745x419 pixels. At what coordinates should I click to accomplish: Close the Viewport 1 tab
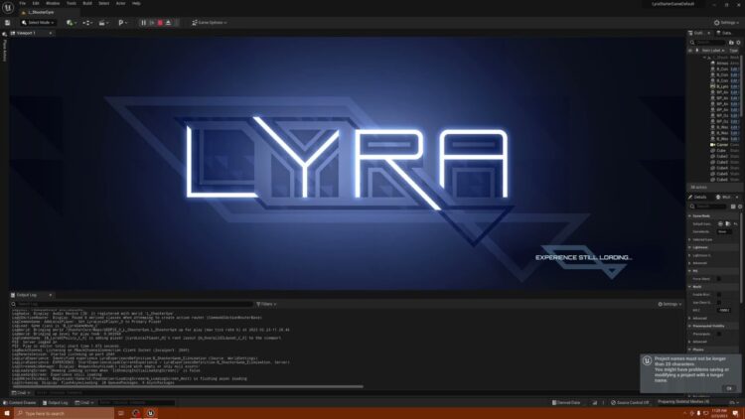click(51, 33)
